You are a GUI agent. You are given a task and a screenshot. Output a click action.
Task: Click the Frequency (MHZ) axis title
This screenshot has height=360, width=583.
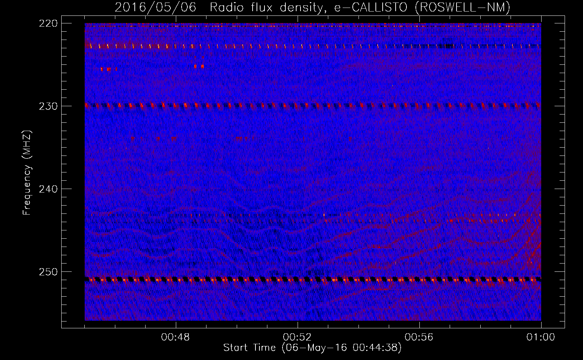(27, 172)
